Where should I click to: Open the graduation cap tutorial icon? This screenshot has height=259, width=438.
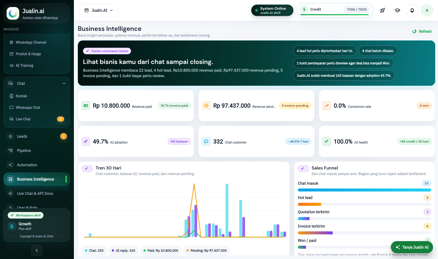[397, 10]
